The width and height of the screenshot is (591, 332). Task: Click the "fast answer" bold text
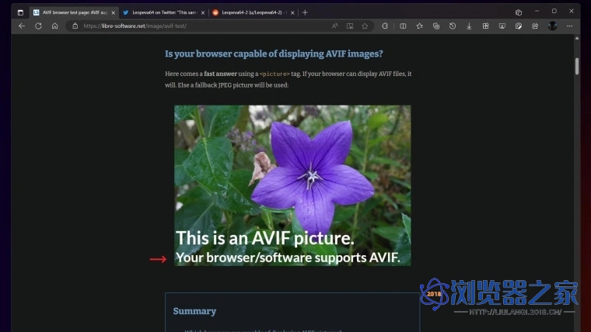coord(221,74)
